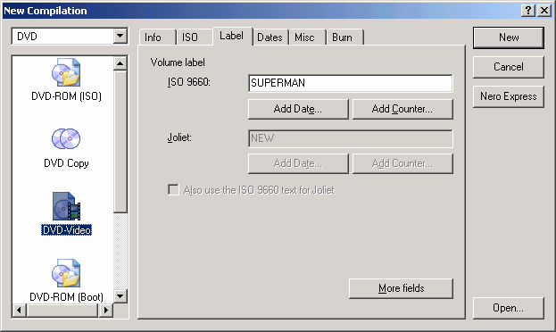Click the horizontal scroll left arrow

pos(20,311)
